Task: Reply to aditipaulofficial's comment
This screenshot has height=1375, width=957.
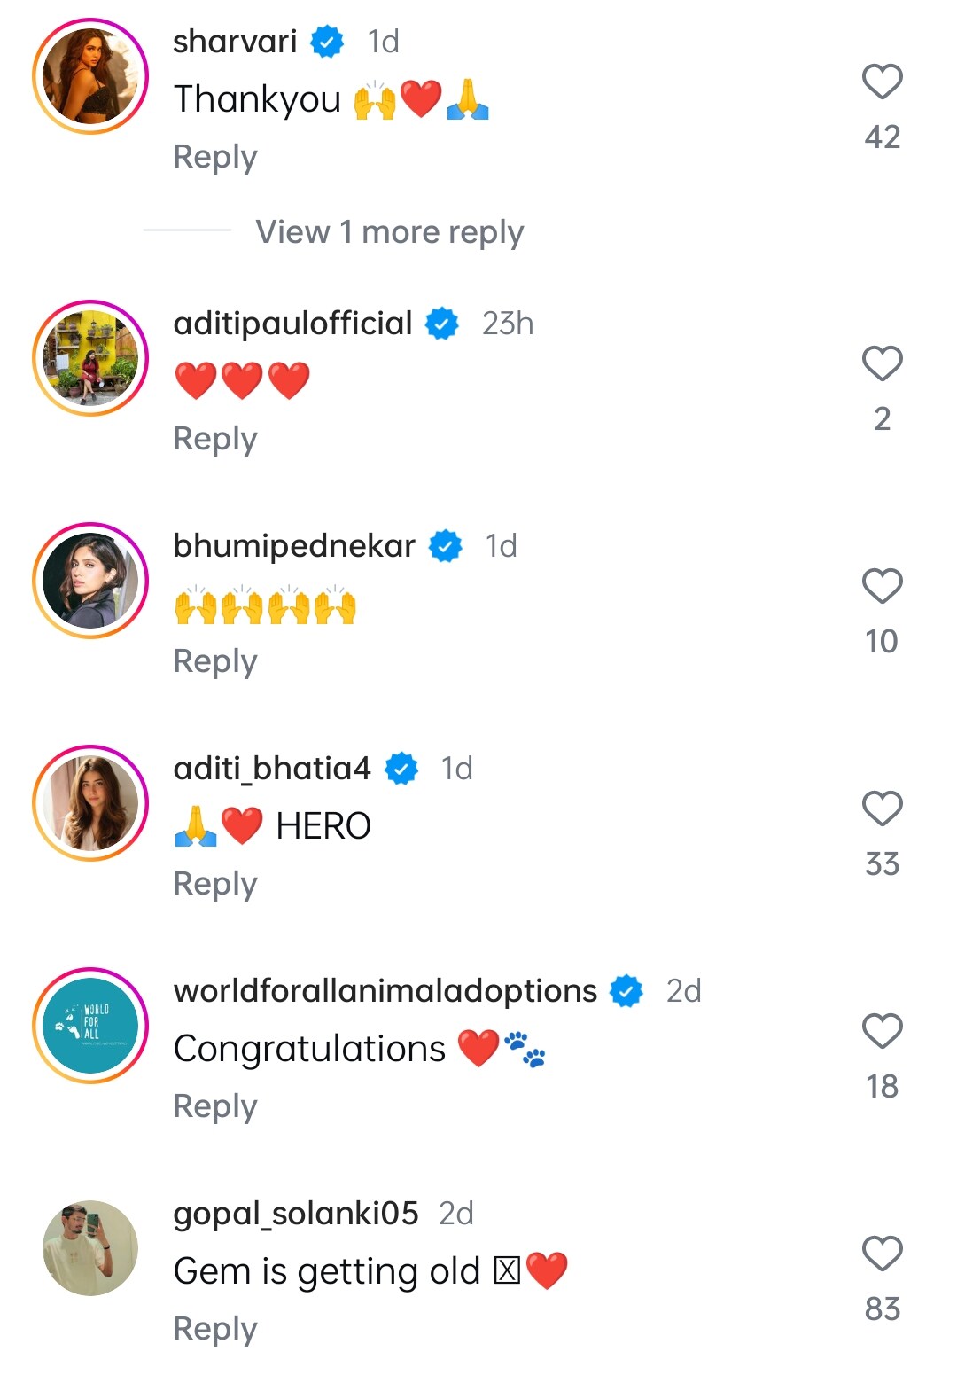Action: tap(215, 439)
